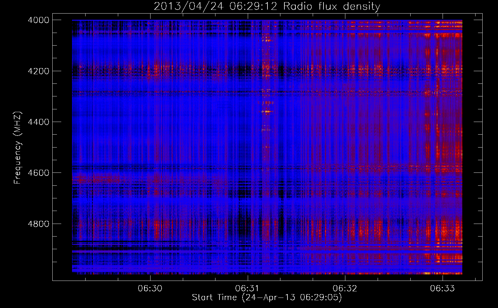Click the plot title with timestamp 06:29:12
The width and height of the screenshot is (498, 308).
(267, 6)
